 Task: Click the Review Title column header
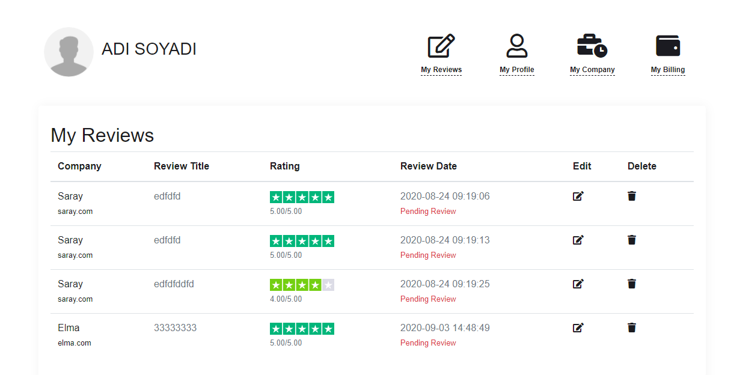pyautogui.click(x=182, y=166)
